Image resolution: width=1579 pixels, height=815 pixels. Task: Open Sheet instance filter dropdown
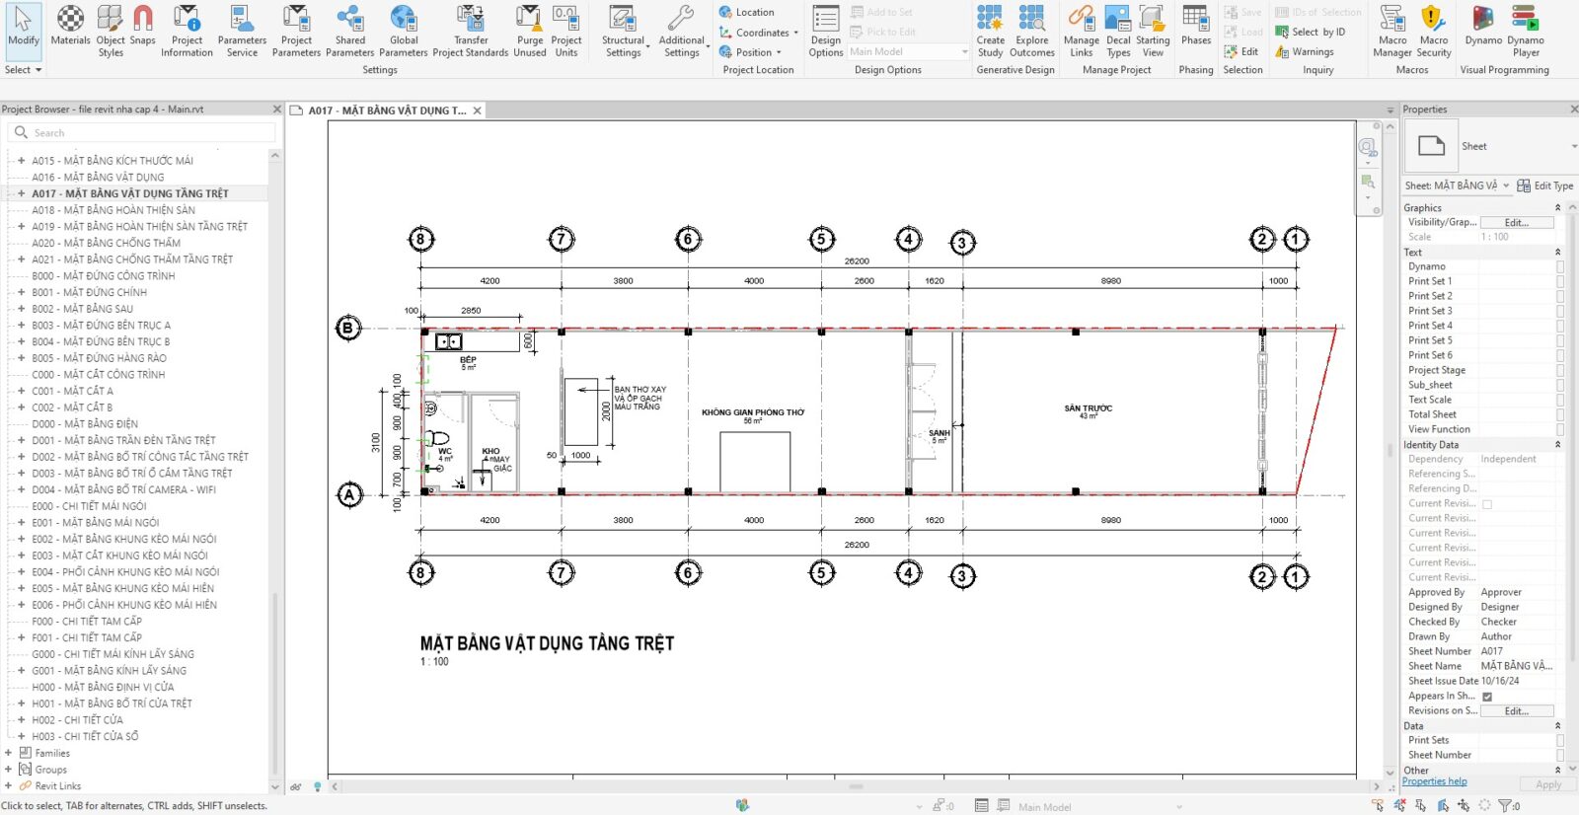click(x=1457, y=185)
